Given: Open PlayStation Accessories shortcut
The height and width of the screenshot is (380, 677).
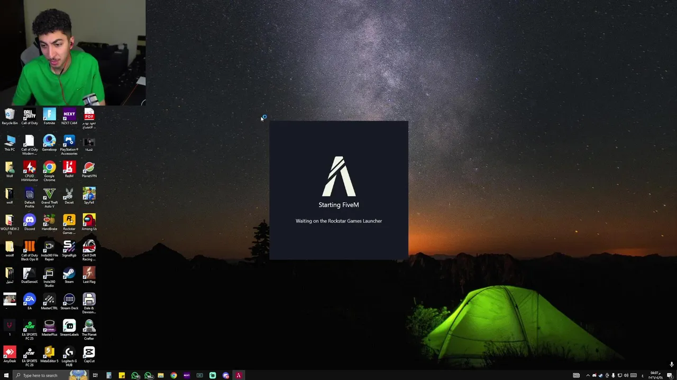Looking at the screenshot, I should (x=69, y=145).
